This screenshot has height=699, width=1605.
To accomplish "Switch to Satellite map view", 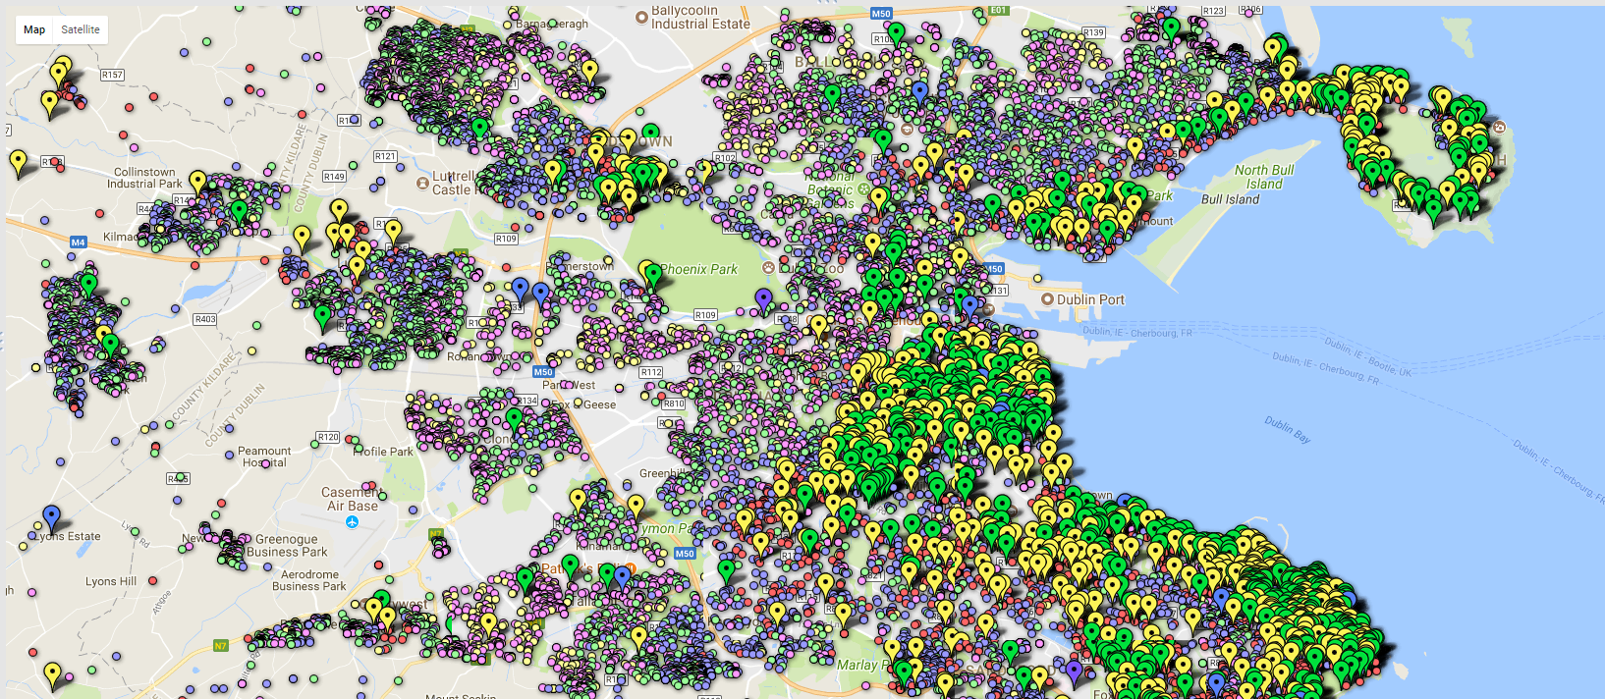I will tap(81, 29).
